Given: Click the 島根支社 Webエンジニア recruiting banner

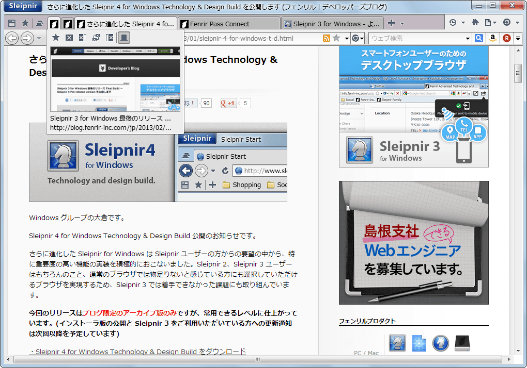Looking at the screenshot, I should [x=414, y=243].
